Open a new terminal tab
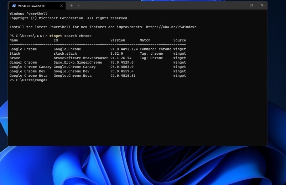 (71, 6)
